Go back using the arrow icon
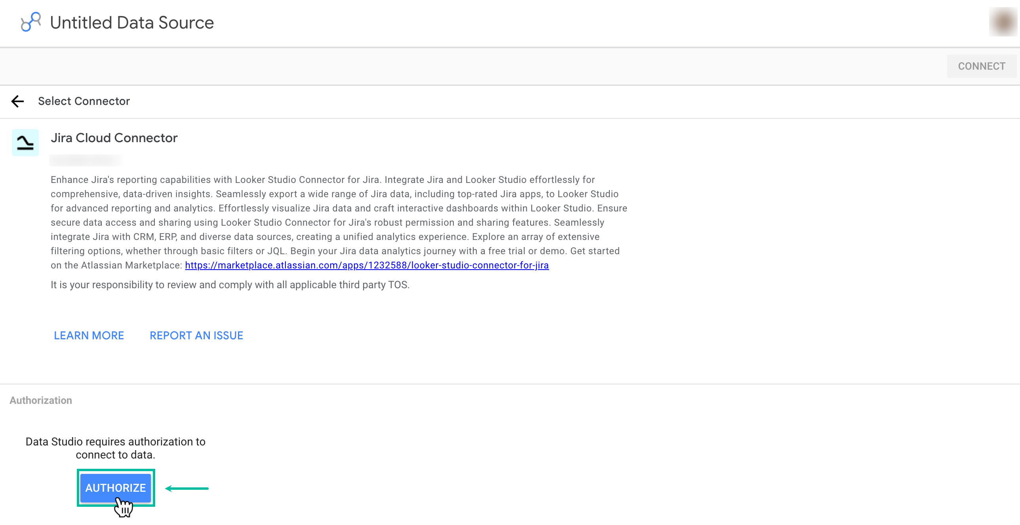1020x525 pixels. tap(18, 101)
